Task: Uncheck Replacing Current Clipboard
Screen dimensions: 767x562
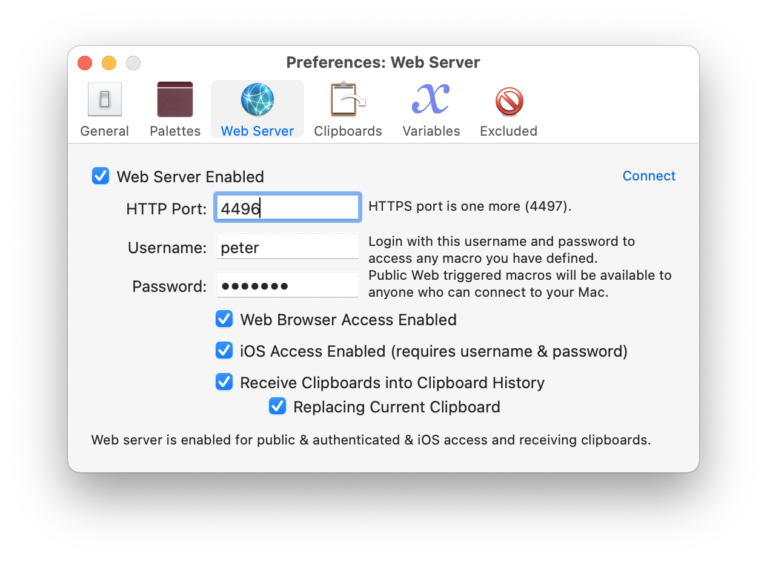Action: point(277,406)
